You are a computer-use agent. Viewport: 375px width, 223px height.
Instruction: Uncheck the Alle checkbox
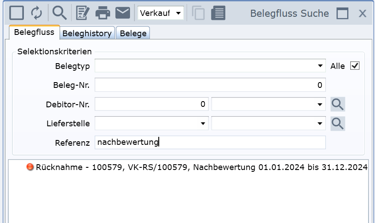355,66
